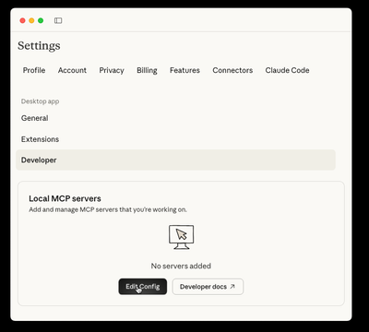The height and width of the screenshot is (332, 369).
Task: Switch to the Claude Code tab
Action: point(287,70)
